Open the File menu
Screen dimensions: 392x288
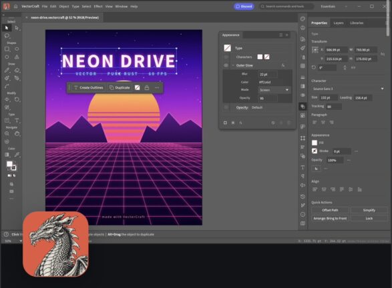tap(45, 7)
